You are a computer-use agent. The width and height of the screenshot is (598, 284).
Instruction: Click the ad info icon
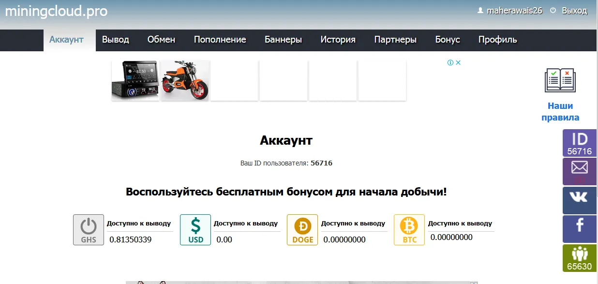tap(450, 62)
